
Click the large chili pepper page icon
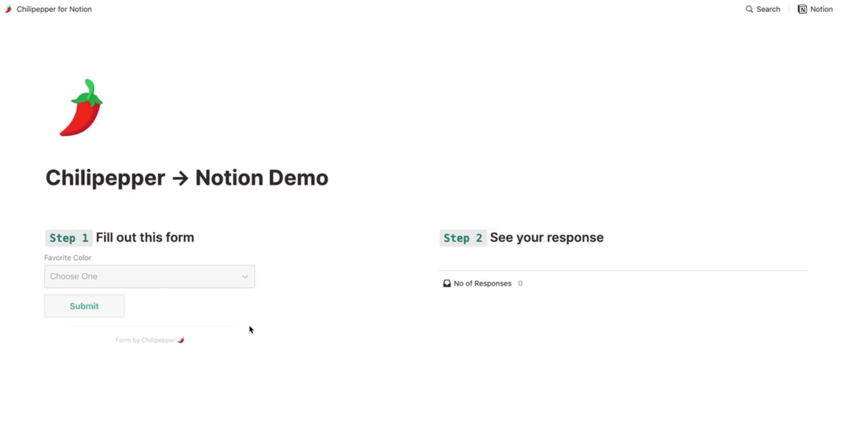click(82, 108)
